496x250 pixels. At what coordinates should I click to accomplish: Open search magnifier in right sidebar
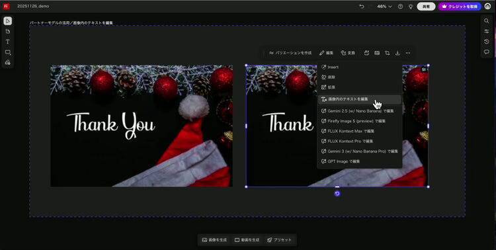pyautogui.click(x=487, y=21)
